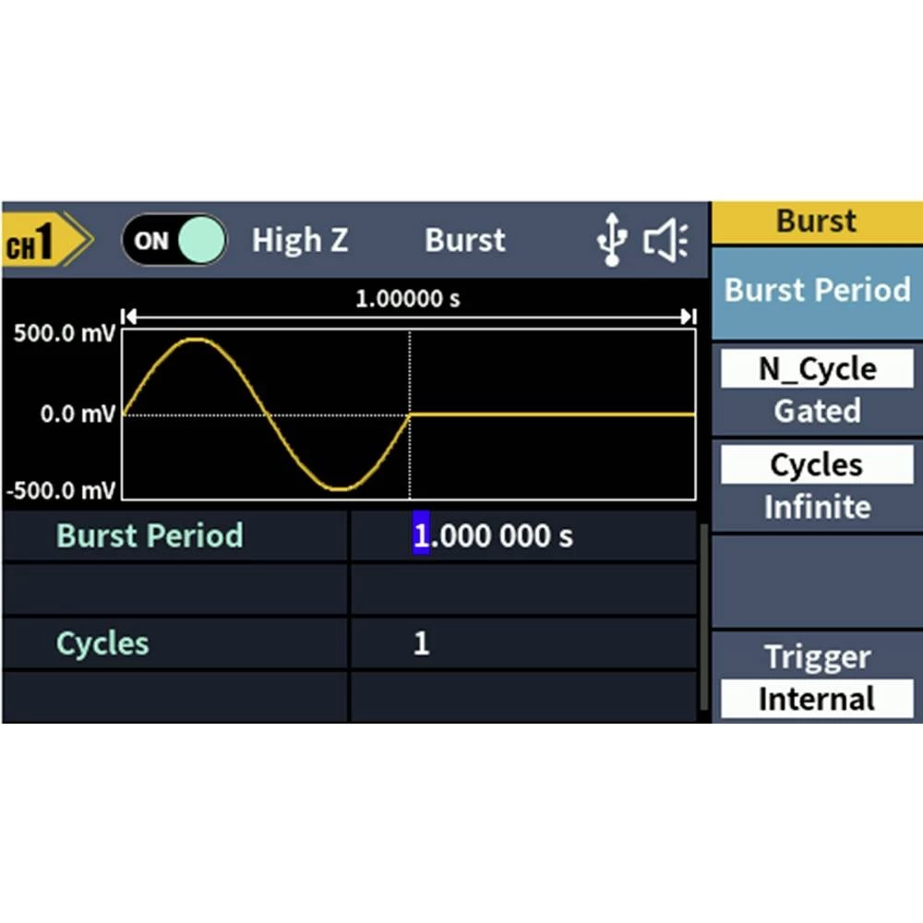Select the Burst Period menu entry
This screenshot has width=923, height=923.
pos(816,291)
